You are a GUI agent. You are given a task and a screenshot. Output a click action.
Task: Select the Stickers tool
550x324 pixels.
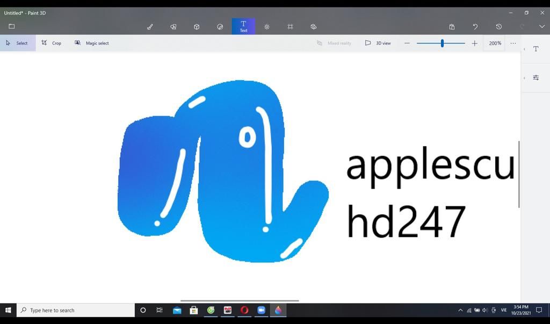coord(220,26)
